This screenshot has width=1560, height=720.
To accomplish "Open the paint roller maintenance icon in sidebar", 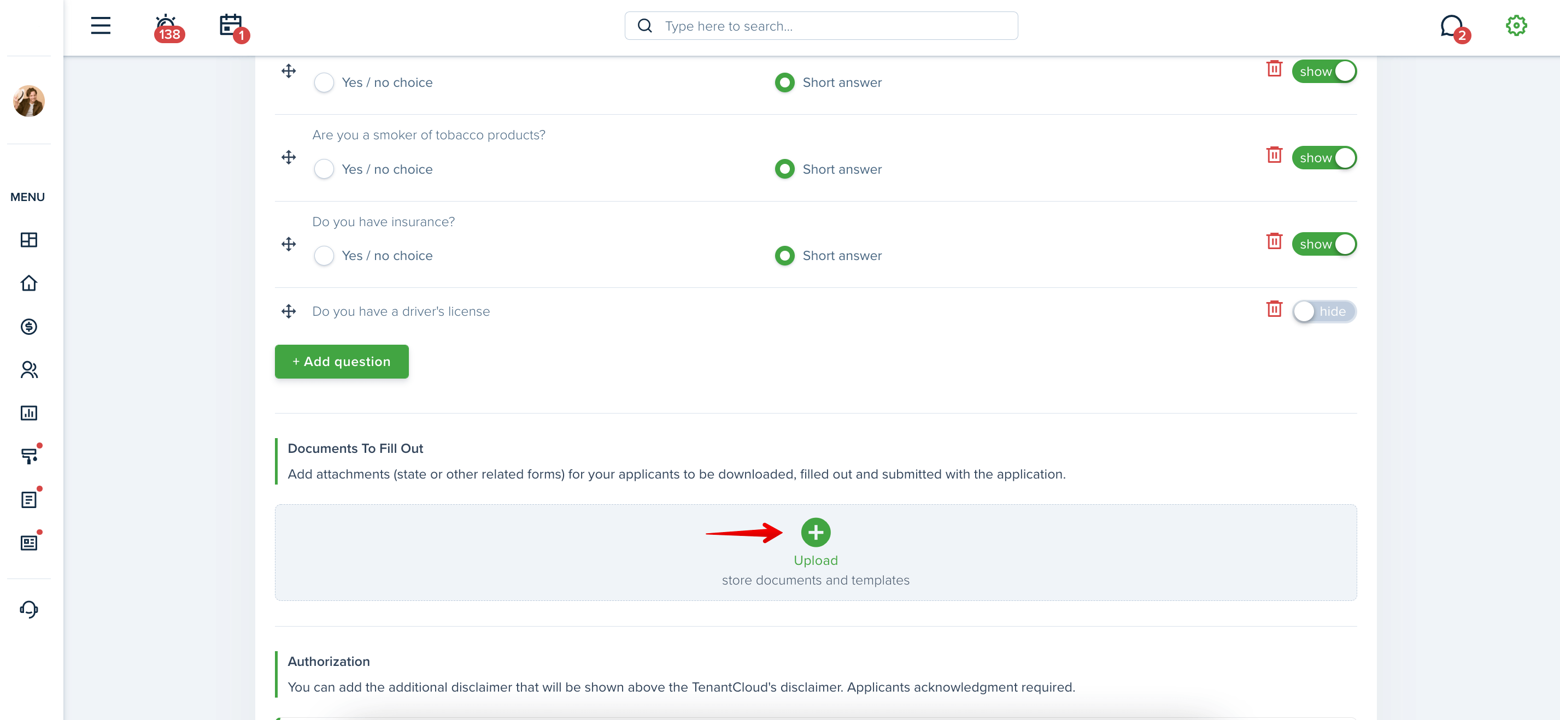I will point(30,455).
